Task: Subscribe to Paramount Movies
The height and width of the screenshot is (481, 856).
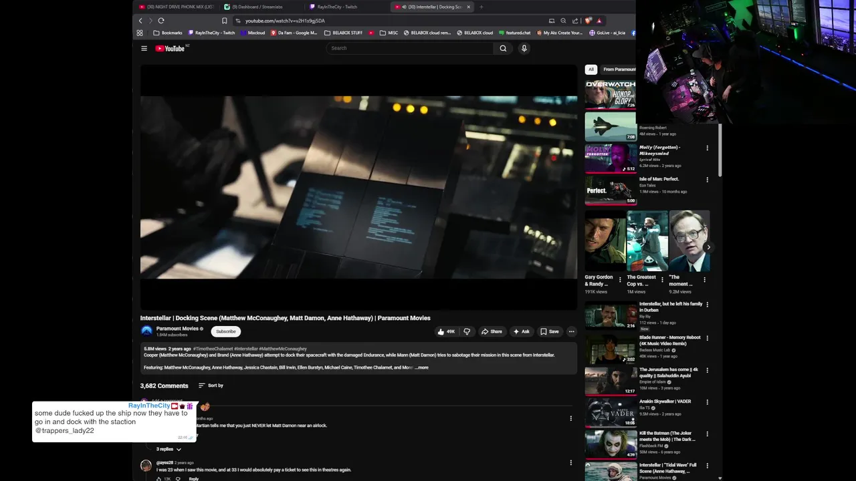Action: click(x=226, y=331)
